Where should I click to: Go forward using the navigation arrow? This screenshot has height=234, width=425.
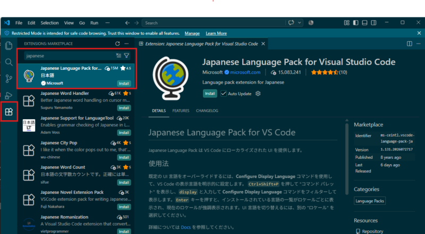pyautogui.click(x=137, y=23)
